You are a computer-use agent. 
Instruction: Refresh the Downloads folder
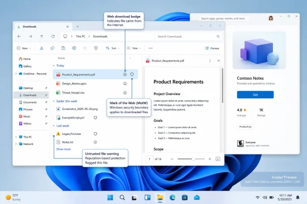53,37
